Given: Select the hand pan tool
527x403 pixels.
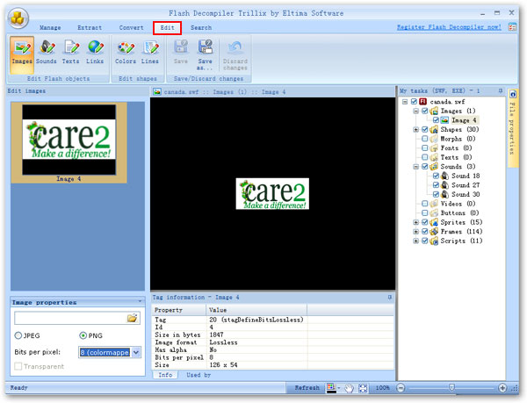Looking at the screenshot, I should point(350,388).
